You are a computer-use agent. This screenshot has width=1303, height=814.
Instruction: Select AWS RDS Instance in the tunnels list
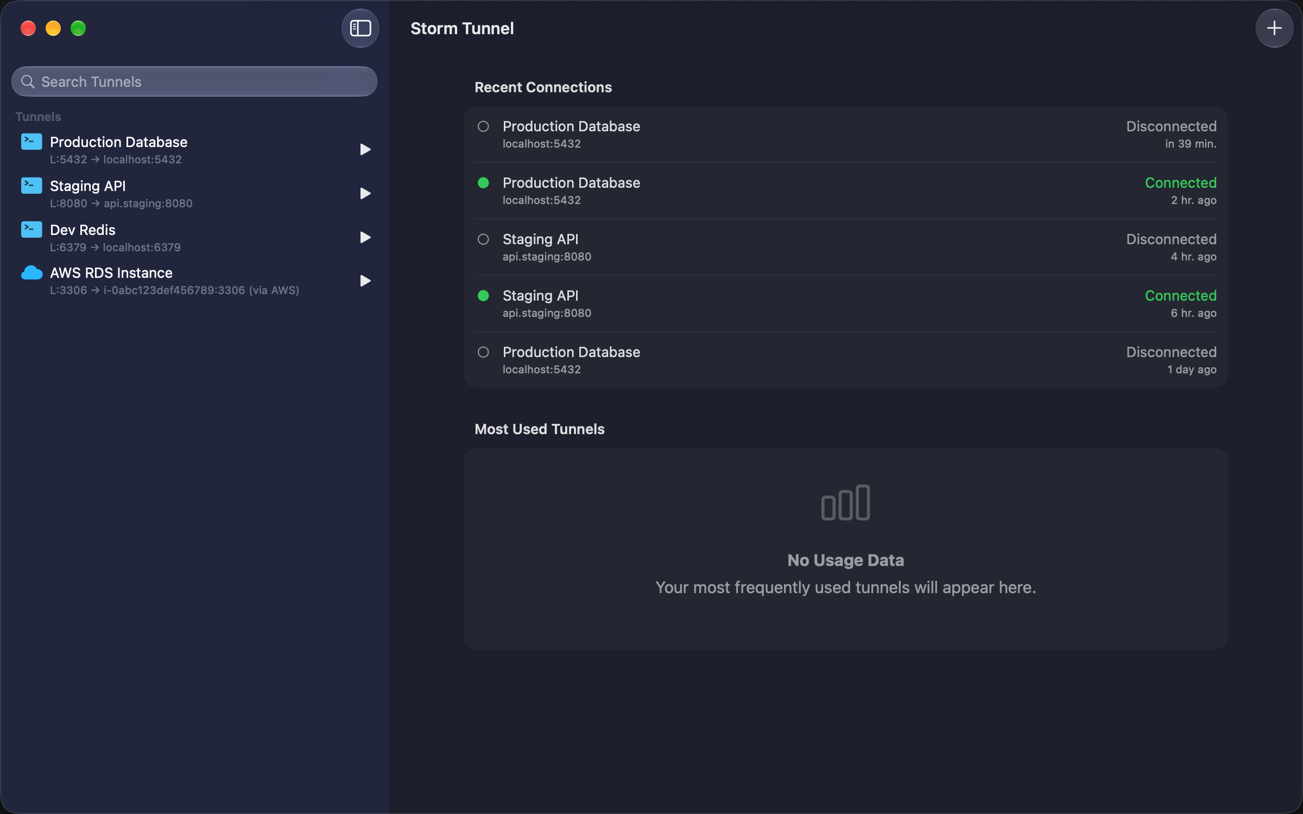(x=194, y=281)
